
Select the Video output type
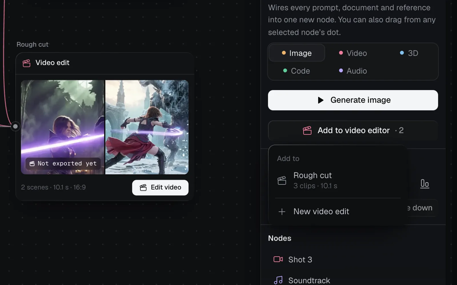[x=353, y=53]
